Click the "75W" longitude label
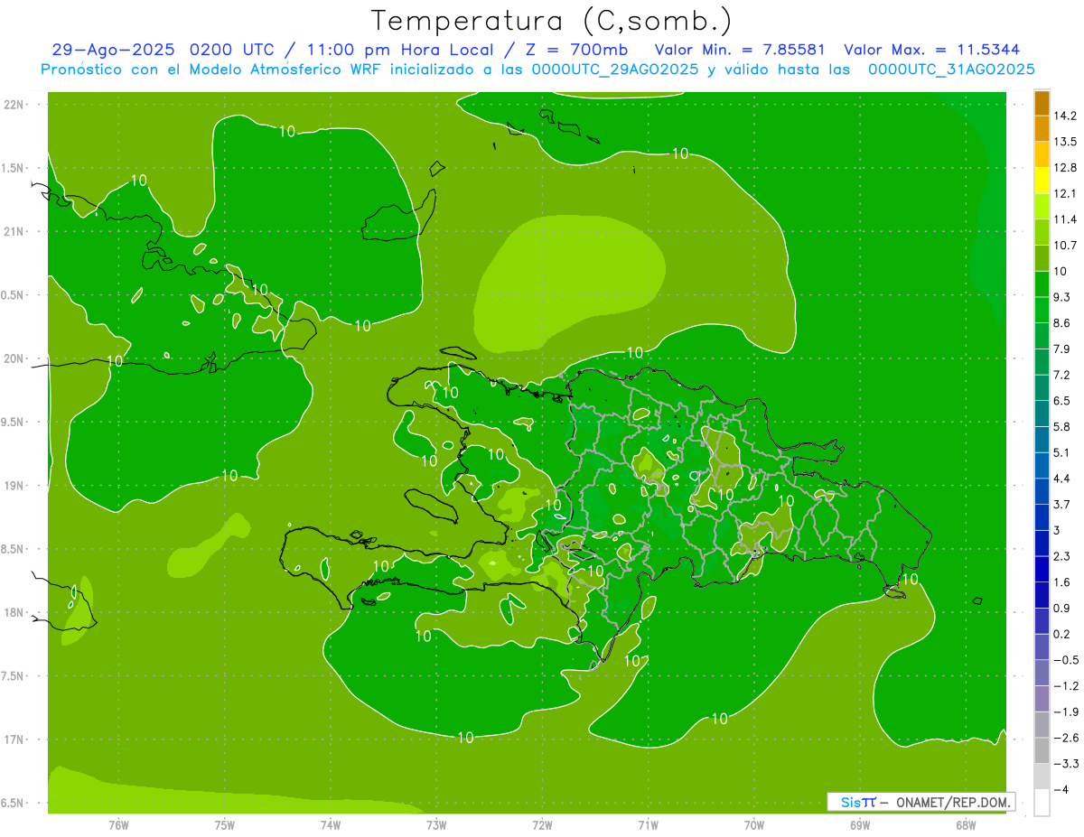Image resolution: width=1084 pixels, height=837 pixels. click(225, 824)
